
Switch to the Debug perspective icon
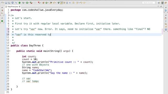(x=166, y=3)
